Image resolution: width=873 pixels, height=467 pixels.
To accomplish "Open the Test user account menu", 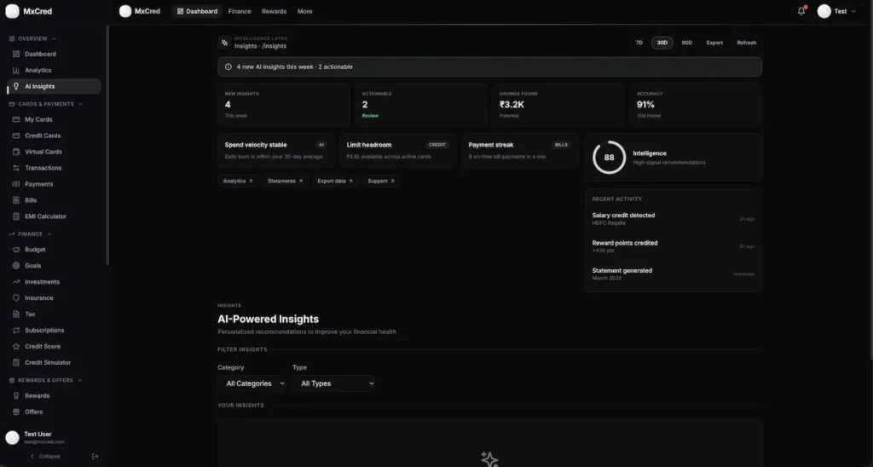I will [837, 11].
